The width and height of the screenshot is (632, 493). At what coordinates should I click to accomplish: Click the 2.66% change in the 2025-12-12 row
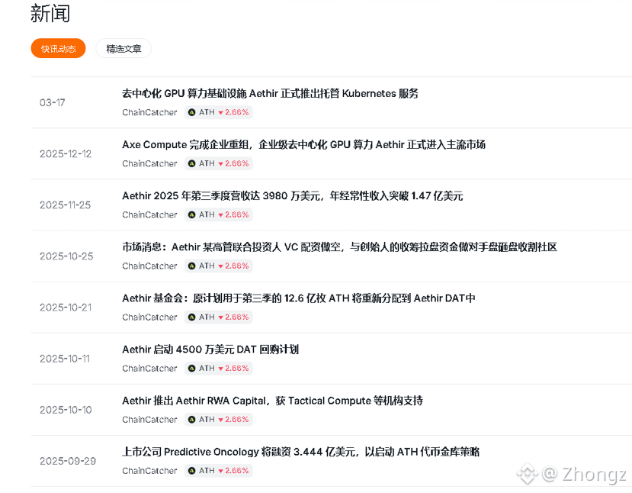234,164
